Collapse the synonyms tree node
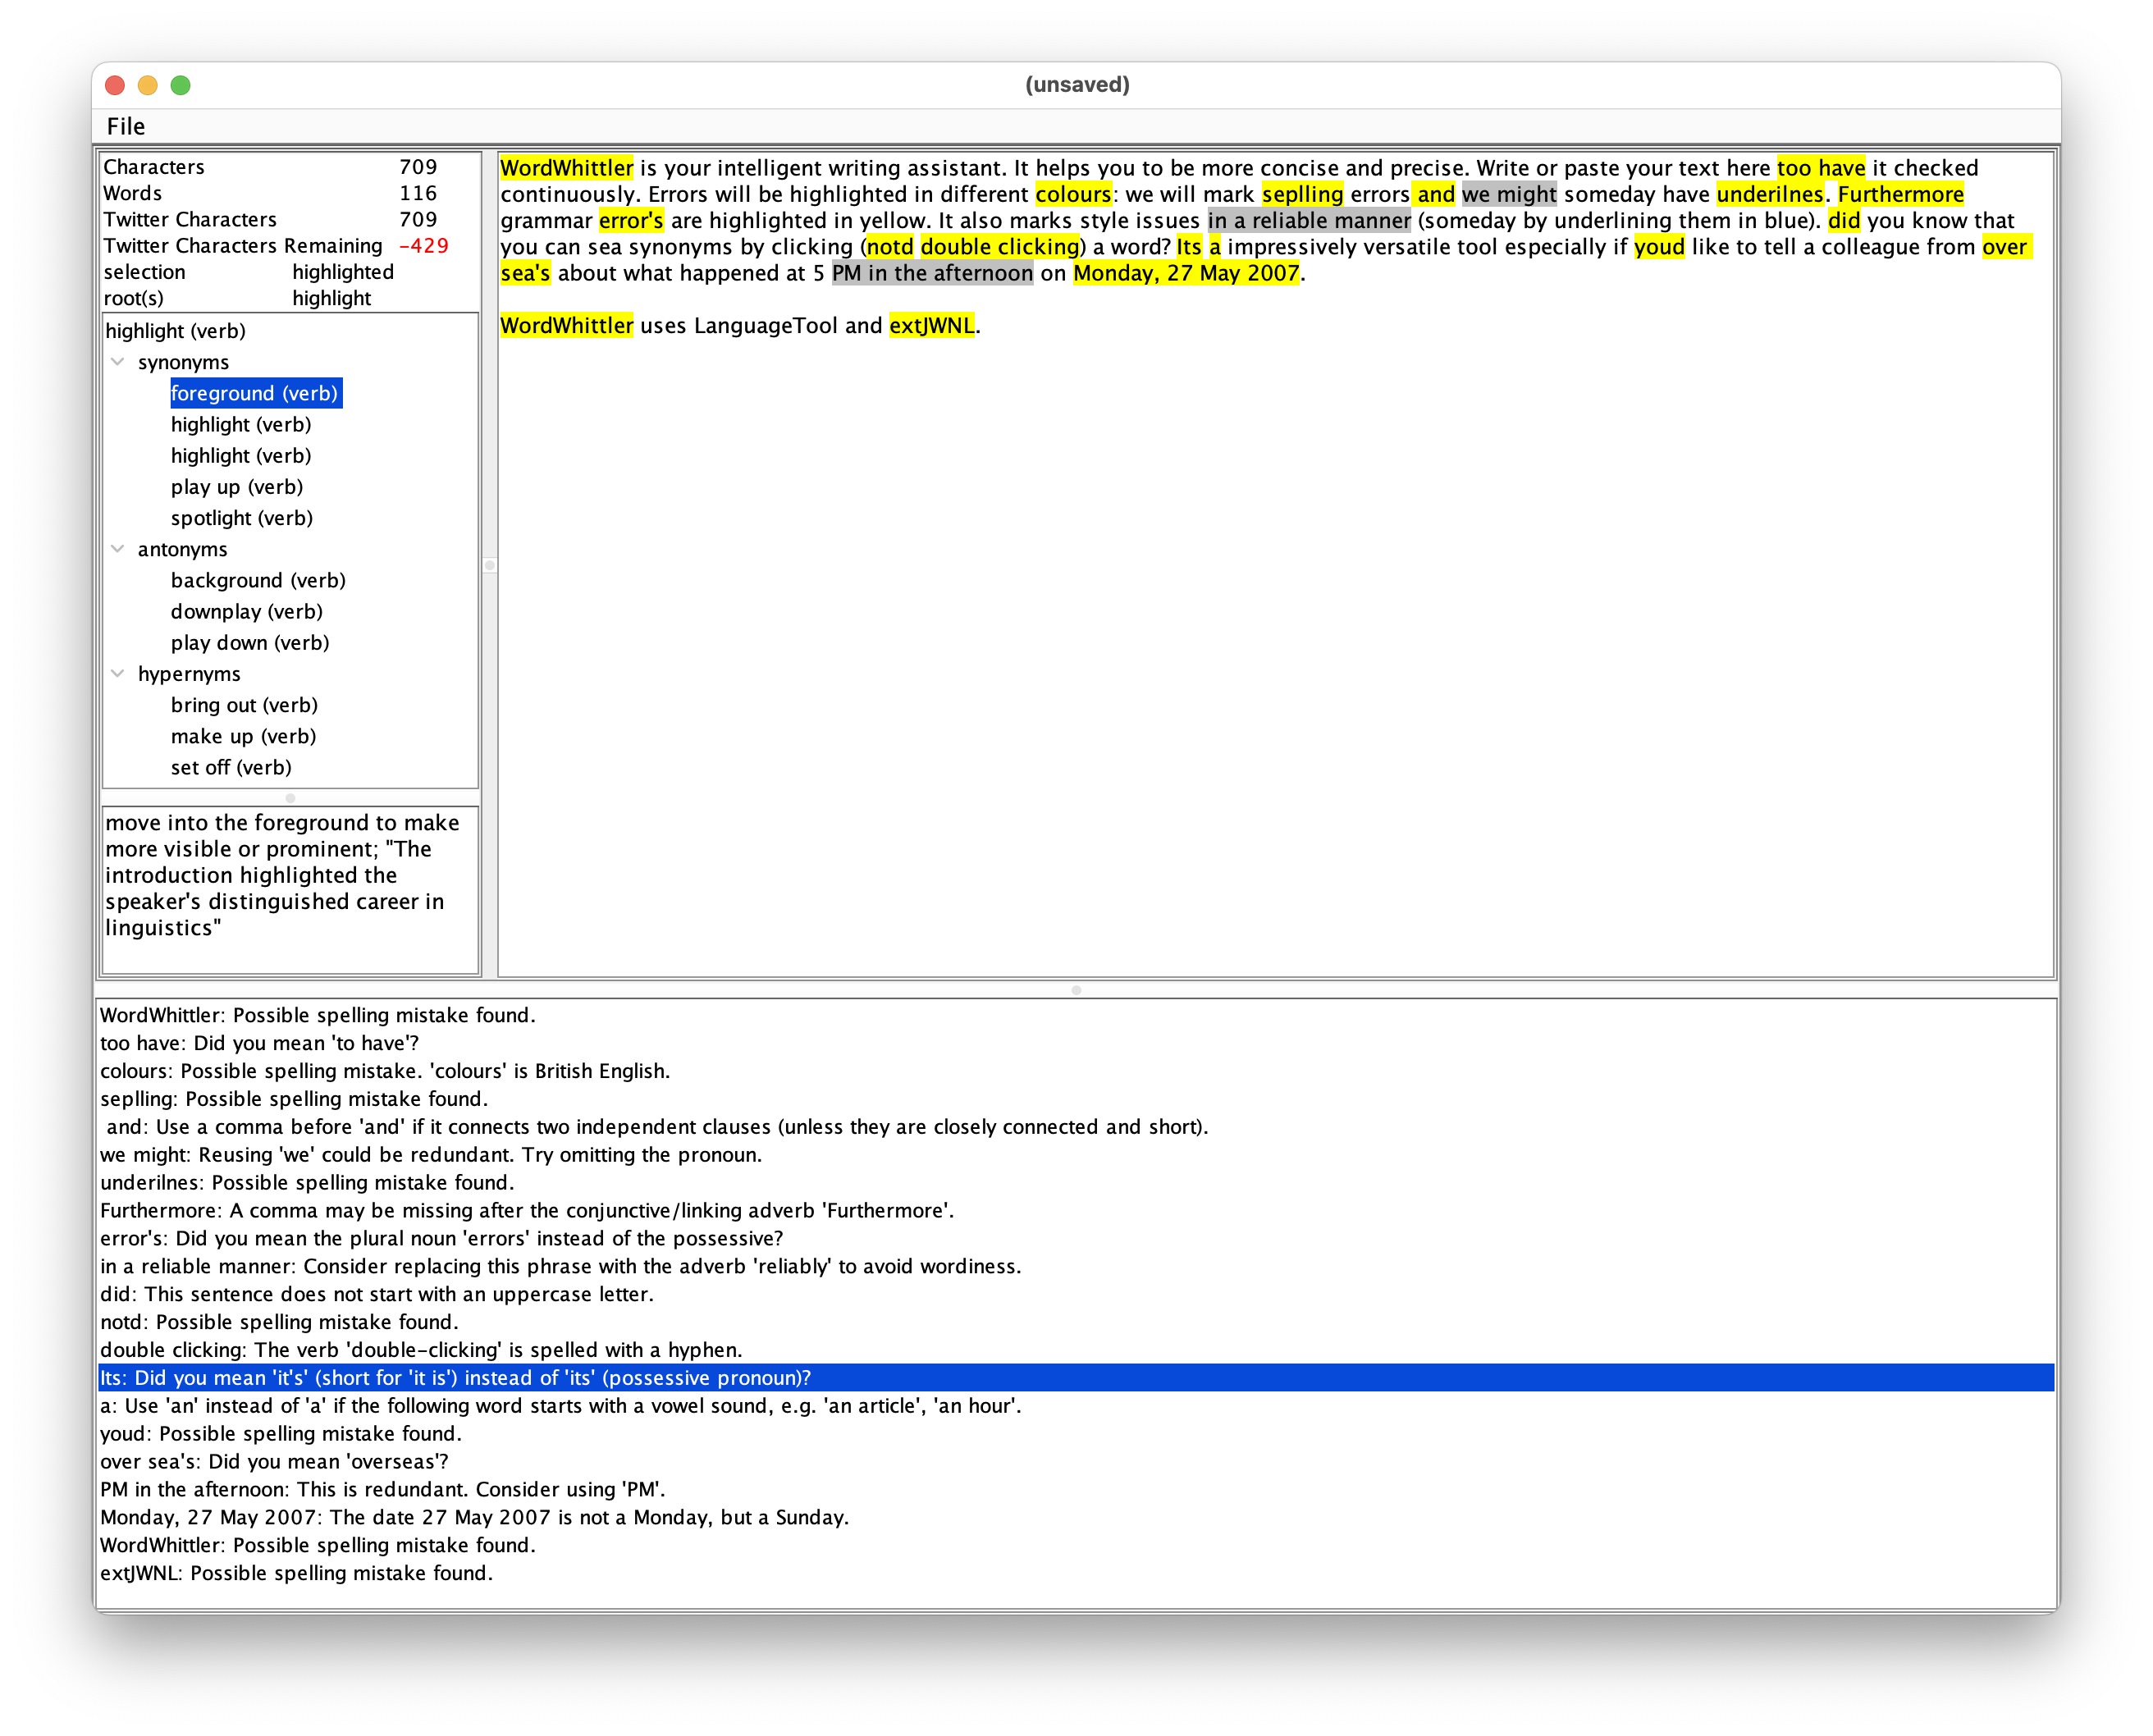The height and width of the screenshot is (1736, 2153). [x=118, y=362]
